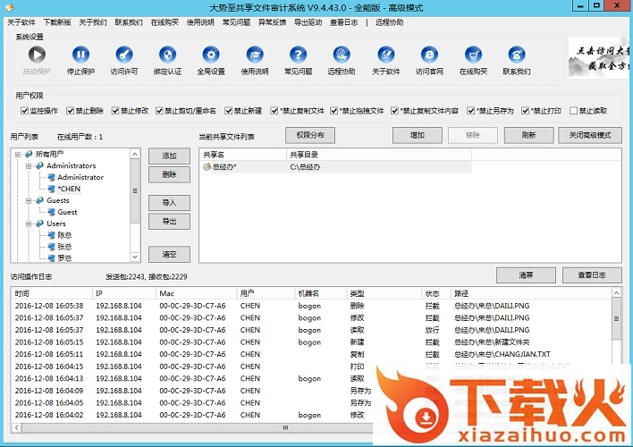633x447 pixels.
Task: Click the 在线购买 shopping cart icon
Action: (472, 55)
